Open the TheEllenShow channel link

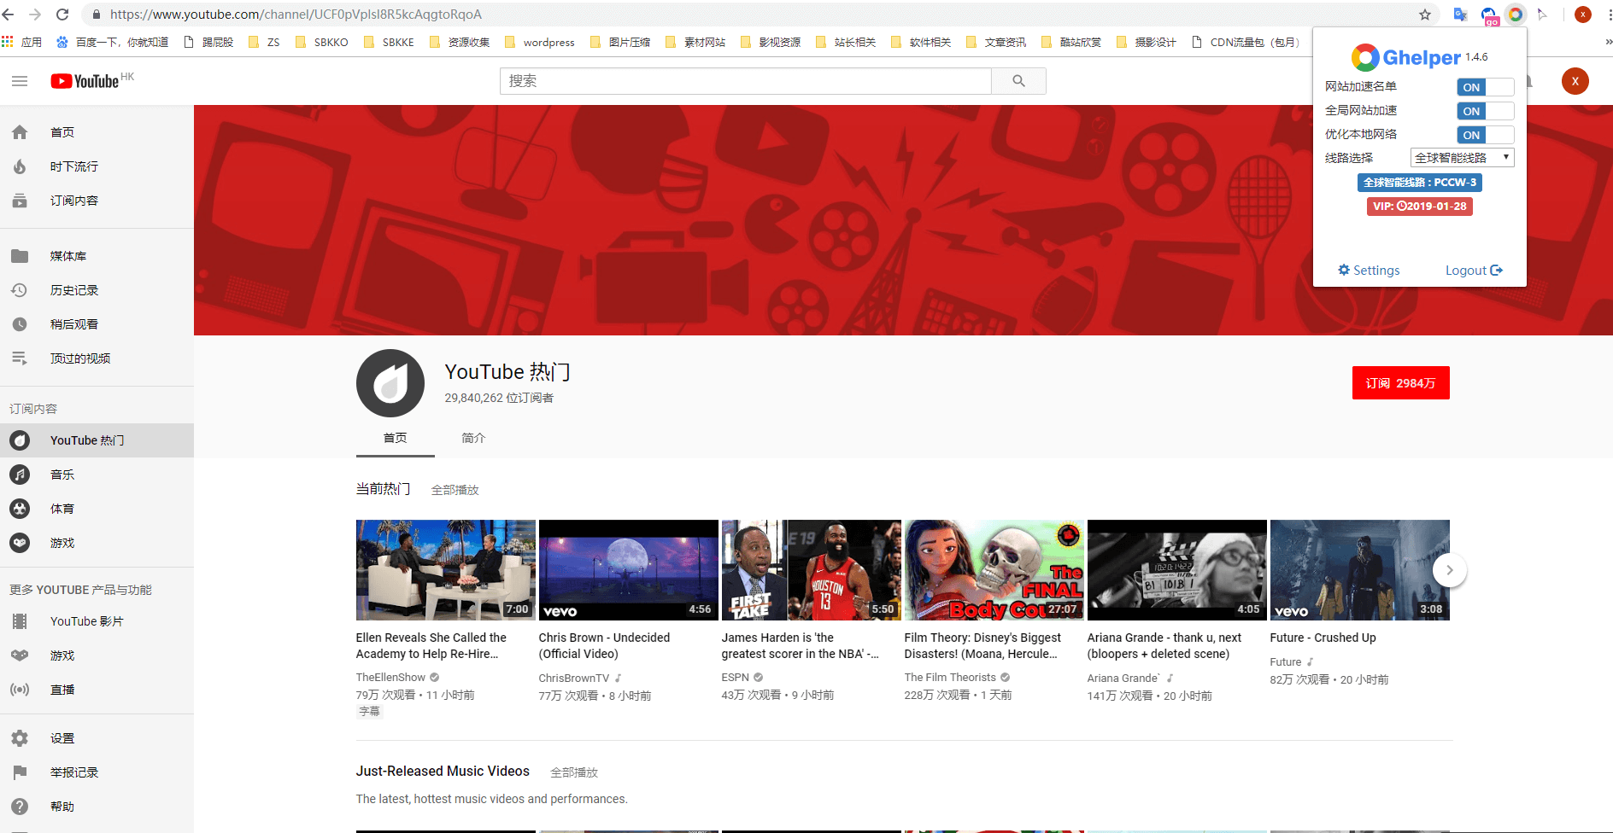pyautogui.click(x=390, y=678)
